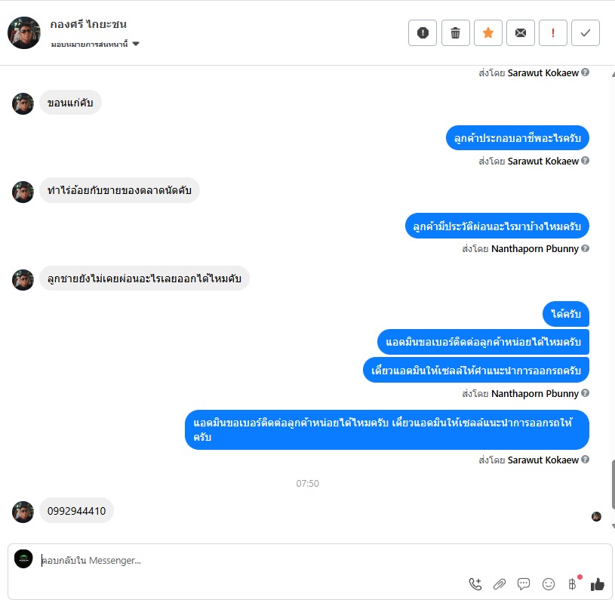Screen dimensions: 615x600
Task: Click the phone call request icon
Action: 475,584
